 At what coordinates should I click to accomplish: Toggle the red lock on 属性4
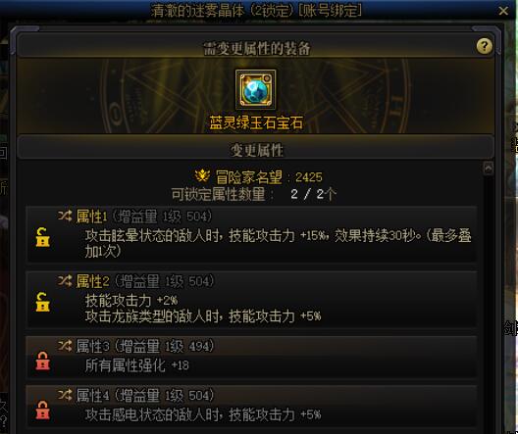pos(42,410)
